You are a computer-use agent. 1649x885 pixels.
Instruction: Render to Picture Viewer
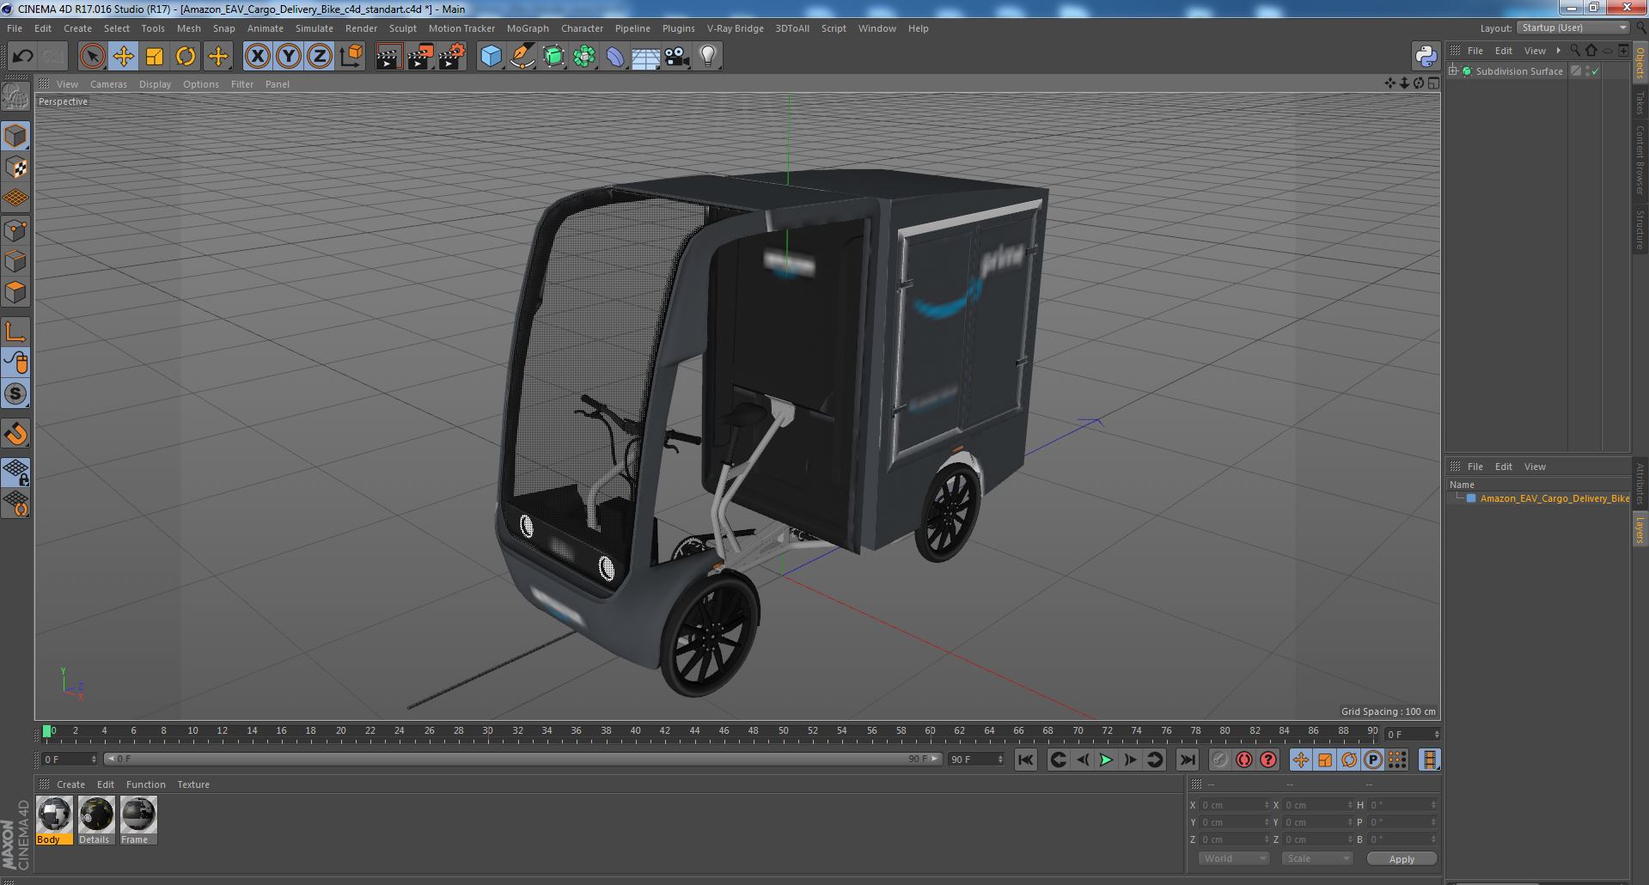point(420,57)
